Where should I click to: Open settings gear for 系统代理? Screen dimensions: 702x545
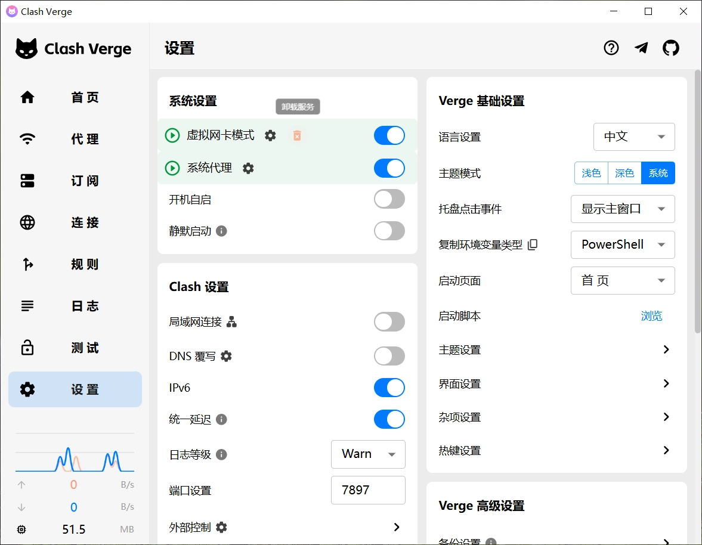[248, 168]
